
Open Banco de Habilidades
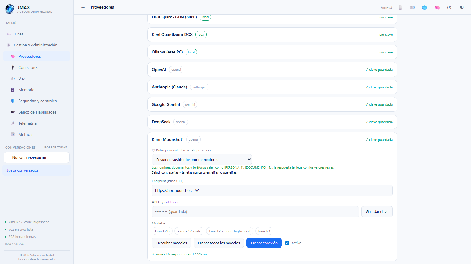[37, 112]
